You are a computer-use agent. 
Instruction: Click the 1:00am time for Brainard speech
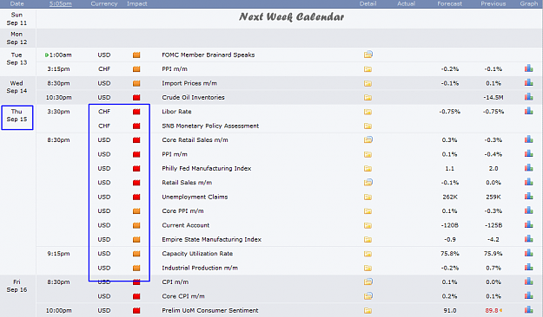click(60, 55)
